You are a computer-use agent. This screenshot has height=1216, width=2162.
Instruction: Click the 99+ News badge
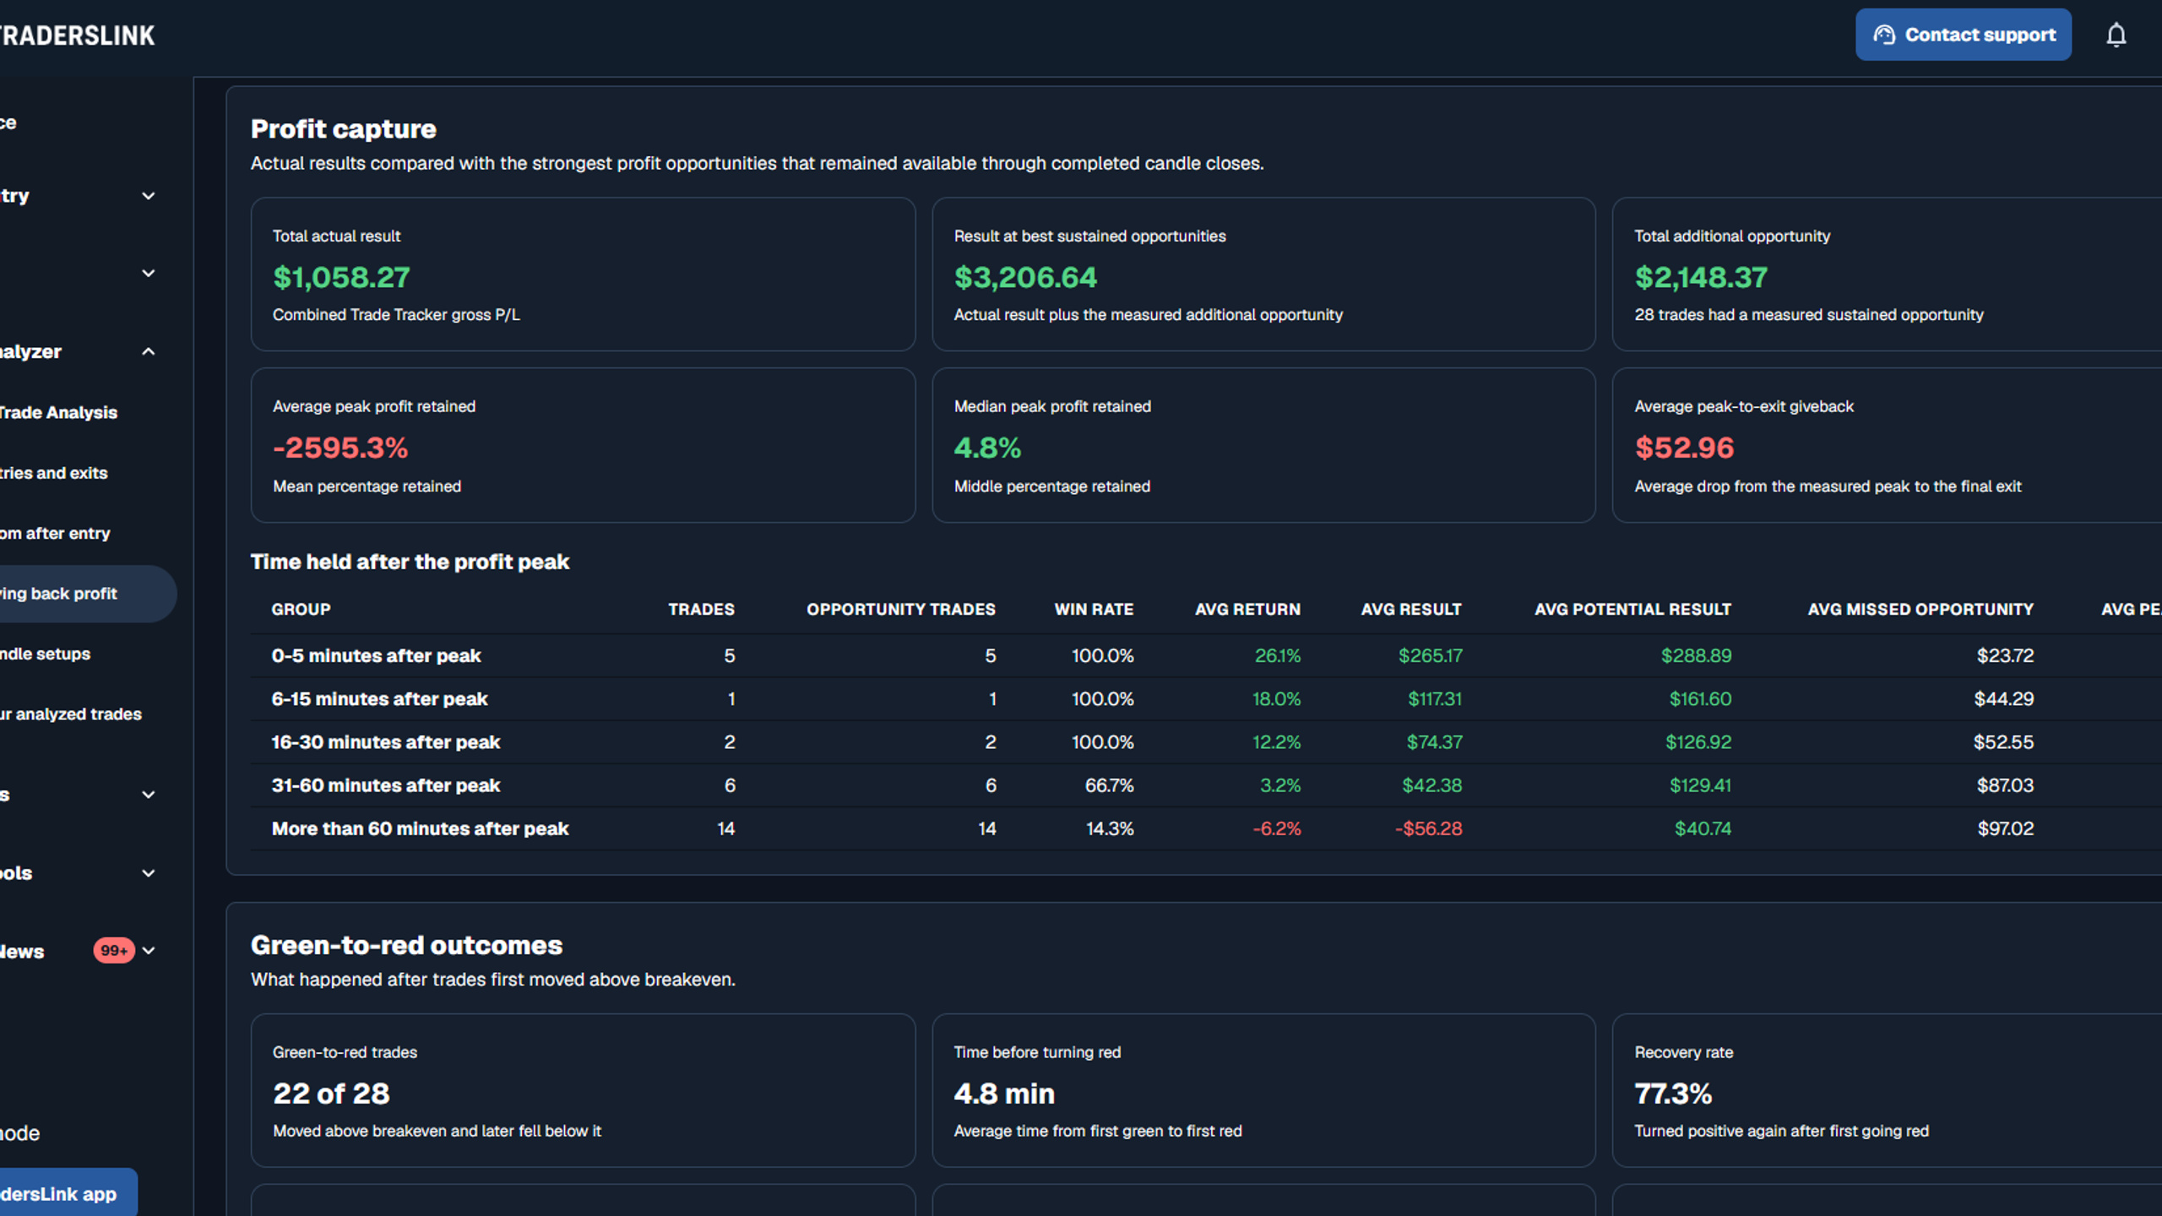tap(114, 951)
